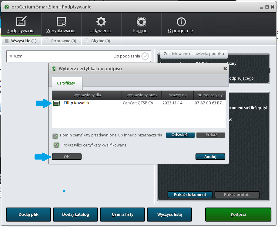Switch to the Weryfikowanie section
This screenshot has width=278, height=227.
click(x=61, y=24)
